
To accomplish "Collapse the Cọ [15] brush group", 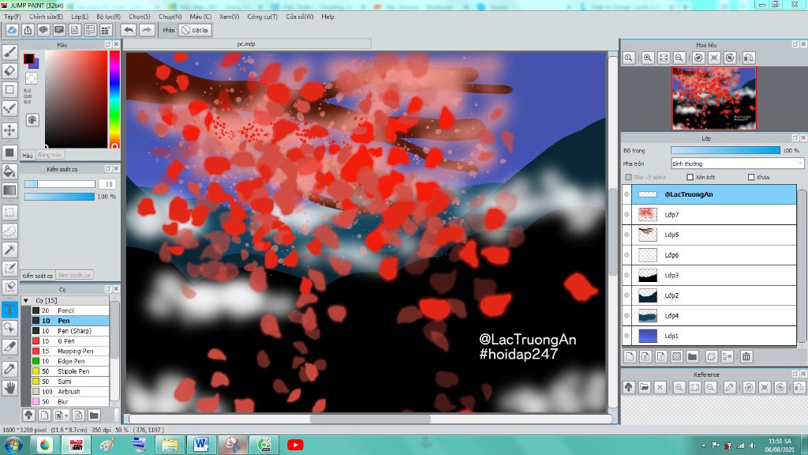I will click(26, 300).
